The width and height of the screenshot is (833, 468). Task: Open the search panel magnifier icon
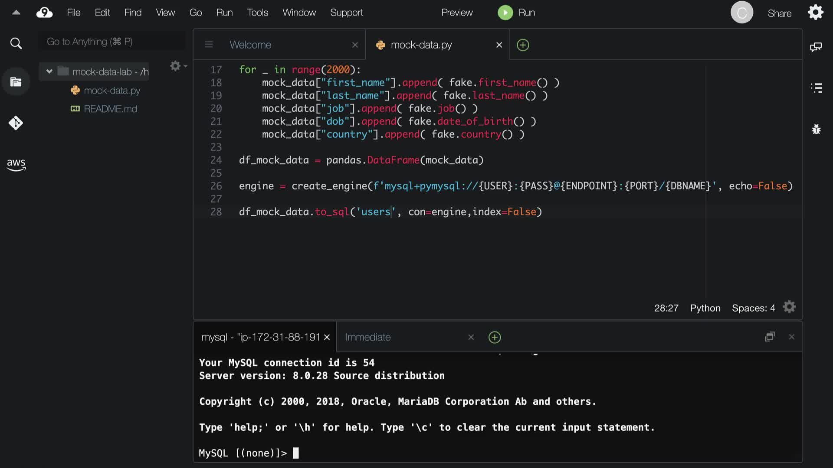point(16,43)
